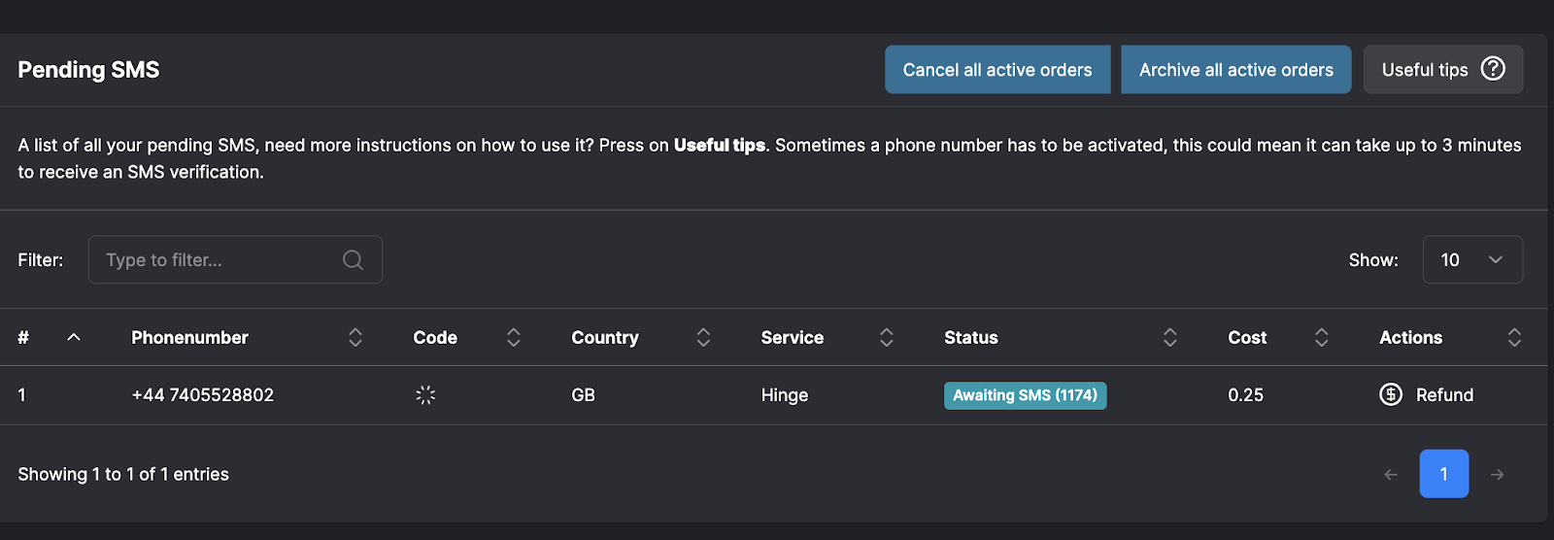Sort the Cost column
The height and width of the screenshot is (540, 1554).
[1322, 337]
